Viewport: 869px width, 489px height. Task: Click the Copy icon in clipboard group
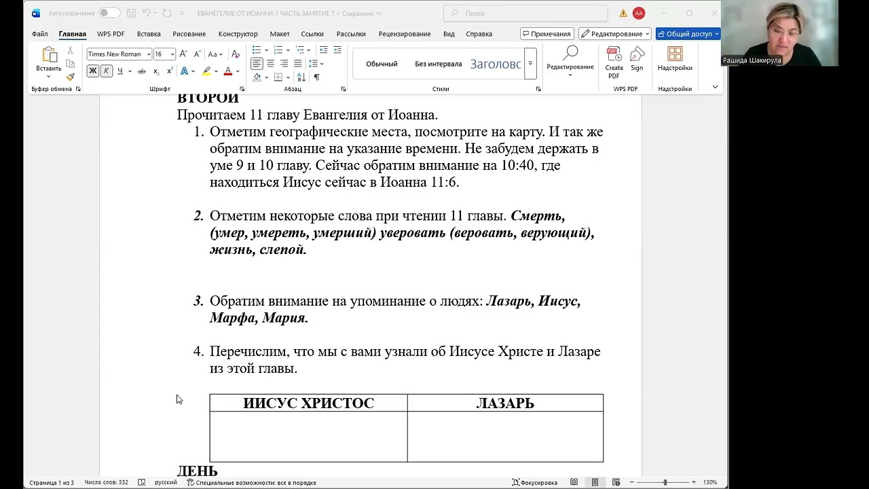(x=70, y=64)
